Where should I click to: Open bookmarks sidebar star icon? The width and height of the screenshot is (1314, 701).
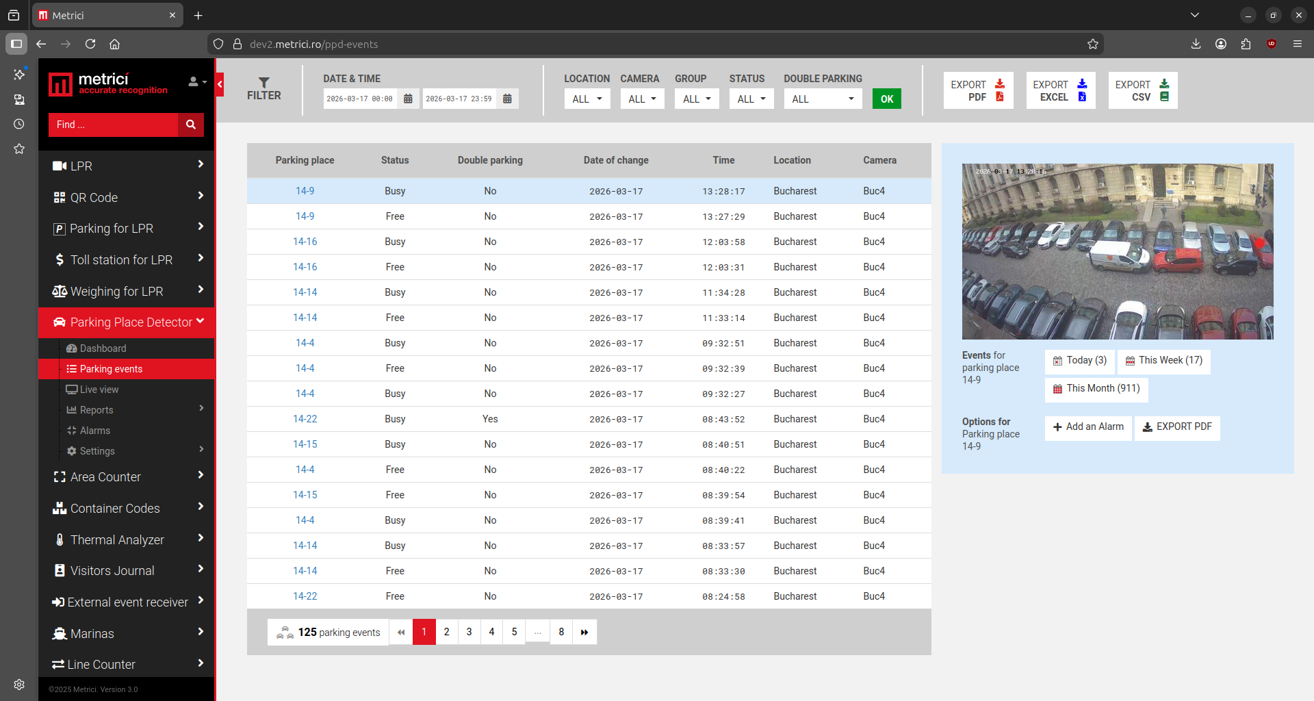point(19,149)
